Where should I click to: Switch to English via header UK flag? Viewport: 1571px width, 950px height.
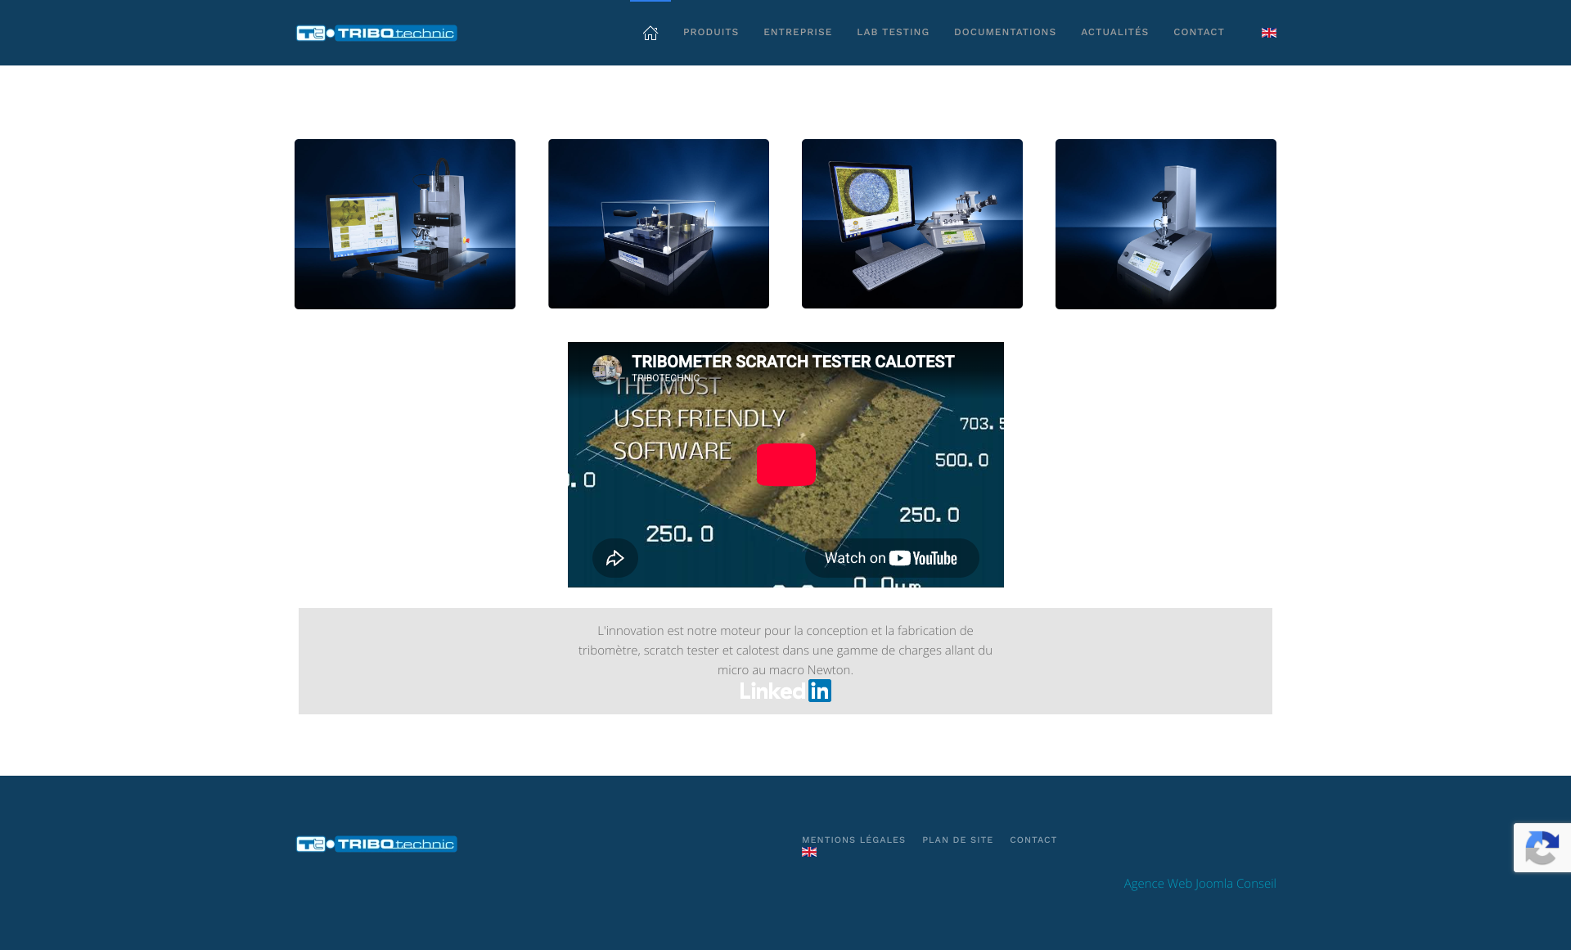[x=1269, y=33]
